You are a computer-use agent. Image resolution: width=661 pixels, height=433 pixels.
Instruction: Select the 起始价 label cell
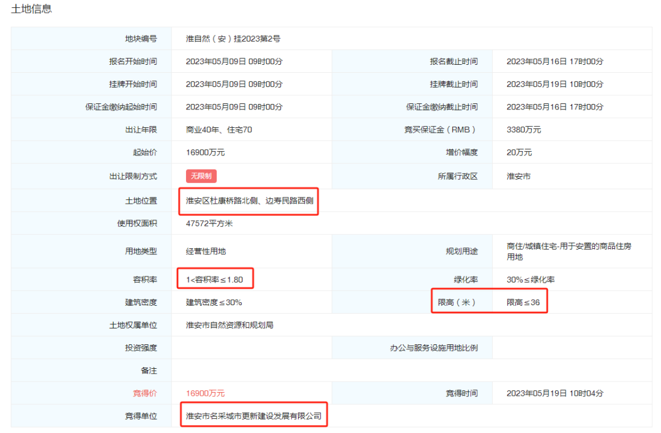coord(144,152)
